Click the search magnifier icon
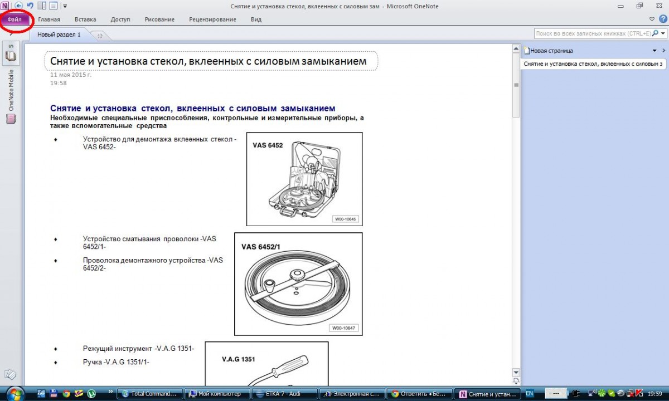This screenshot has height=401, width=669. coord(655,33)
